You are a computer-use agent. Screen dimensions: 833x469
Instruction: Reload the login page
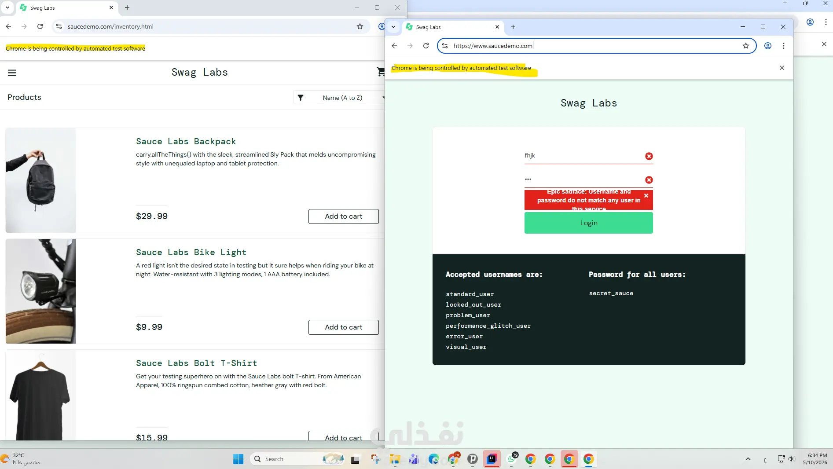426,46
